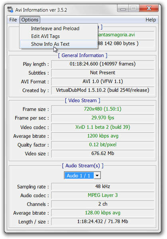Click the Play length label

36,64
